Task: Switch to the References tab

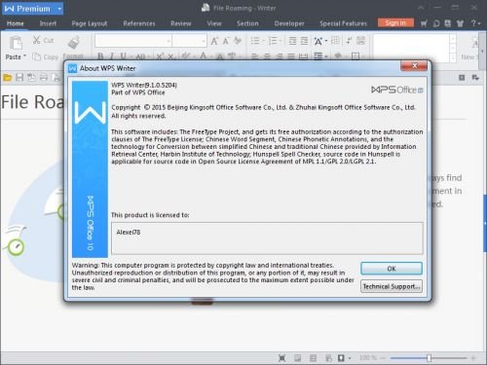Action: coord(139,23)
